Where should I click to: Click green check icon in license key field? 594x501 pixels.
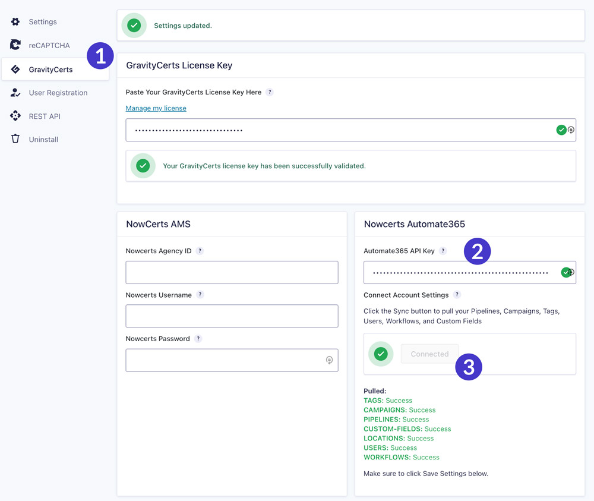(x=561, y=130)
